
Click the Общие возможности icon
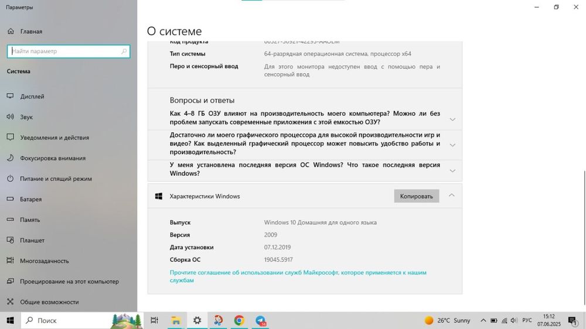pos(11,301)
